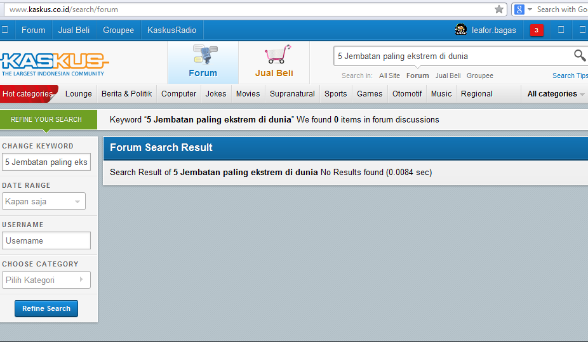Open the Music category

(x=441, y=94)
